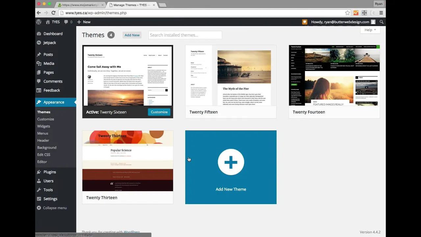Open the TYES site home link
Screen dimensions: 421x237
pyautogui.click(x=53, y=22)
